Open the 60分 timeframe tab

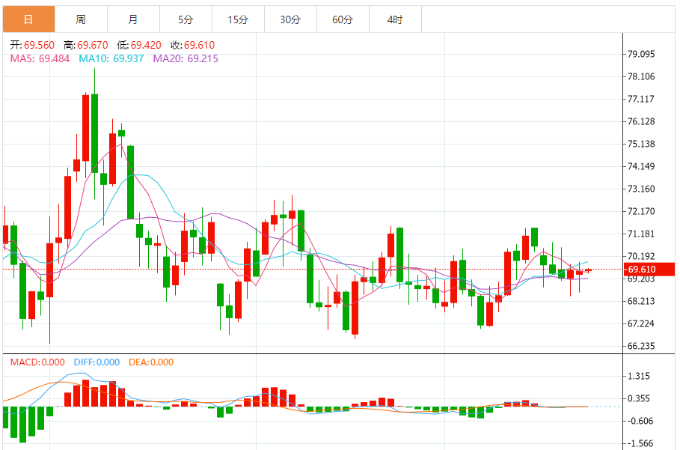click(343, 19)
